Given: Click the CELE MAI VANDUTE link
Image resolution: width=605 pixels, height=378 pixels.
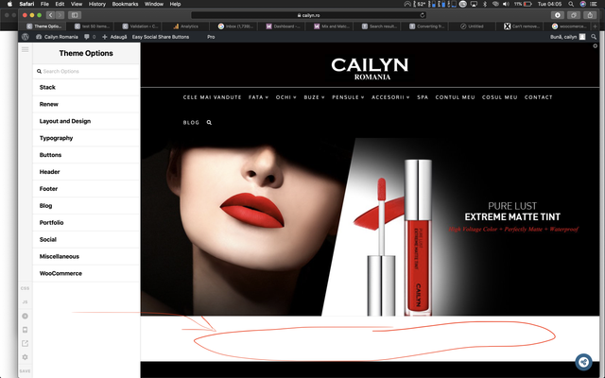Looking at the screenshot, I should (x=212, y=97).
